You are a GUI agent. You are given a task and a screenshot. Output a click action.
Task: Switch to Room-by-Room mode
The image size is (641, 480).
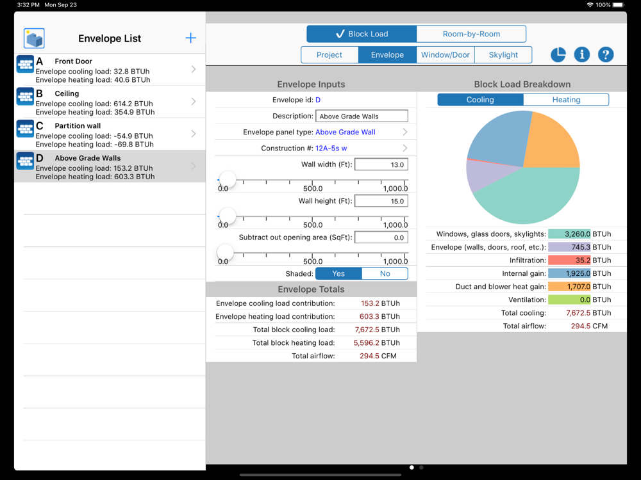[x=471, y=34]
